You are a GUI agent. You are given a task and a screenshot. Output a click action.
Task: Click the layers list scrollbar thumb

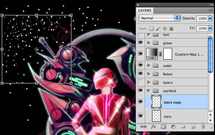tap(210, 55)
